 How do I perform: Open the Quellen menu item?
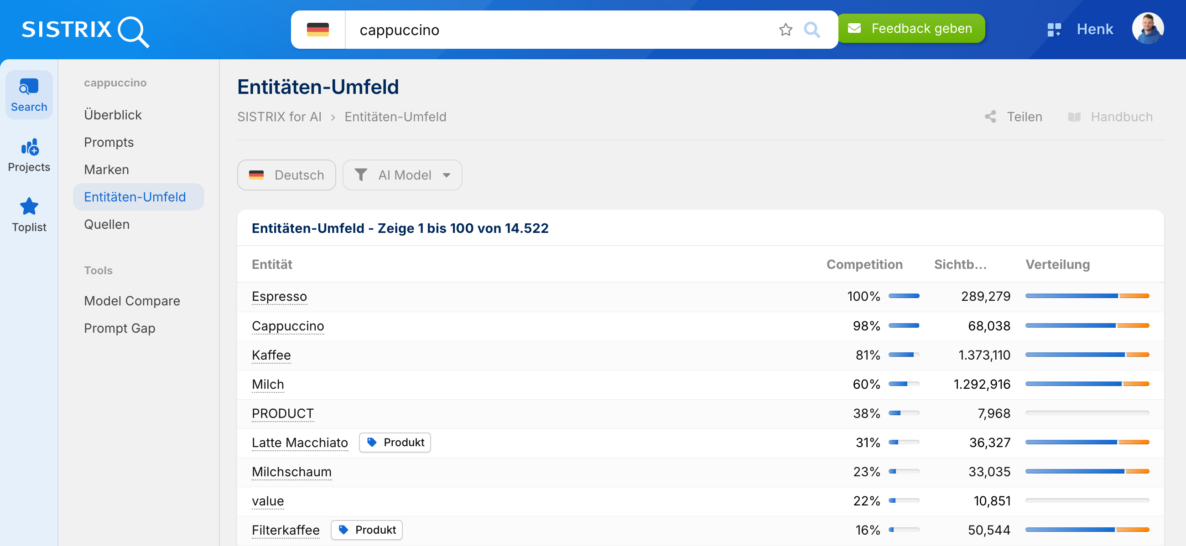[107, 225]
